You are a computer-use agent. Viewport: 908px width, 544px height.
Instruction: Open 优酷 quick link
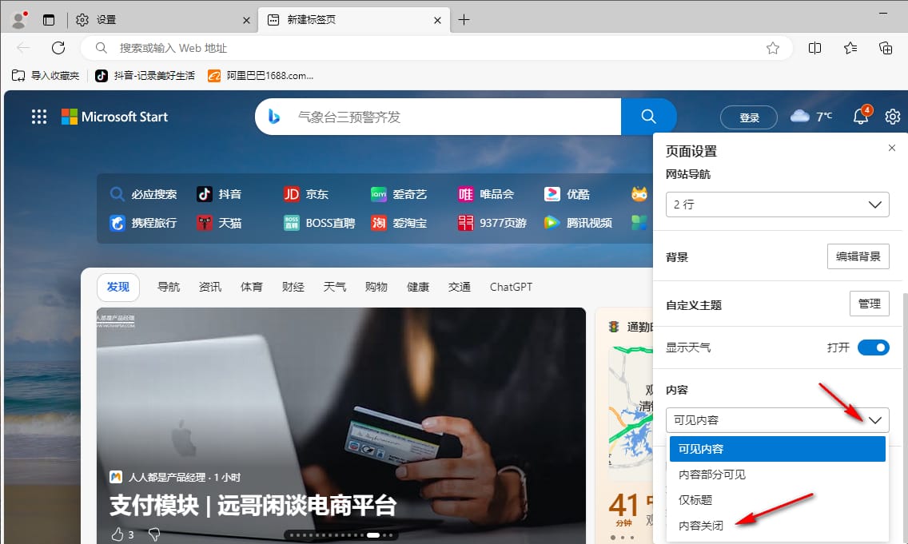coord(567,194)
